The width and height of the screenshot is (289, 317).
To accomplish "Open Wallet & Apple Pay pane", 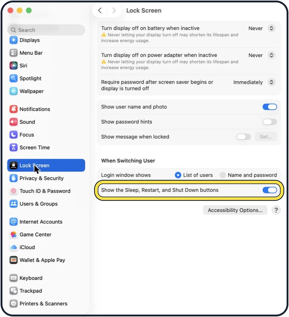I will (x=46, y=260).
